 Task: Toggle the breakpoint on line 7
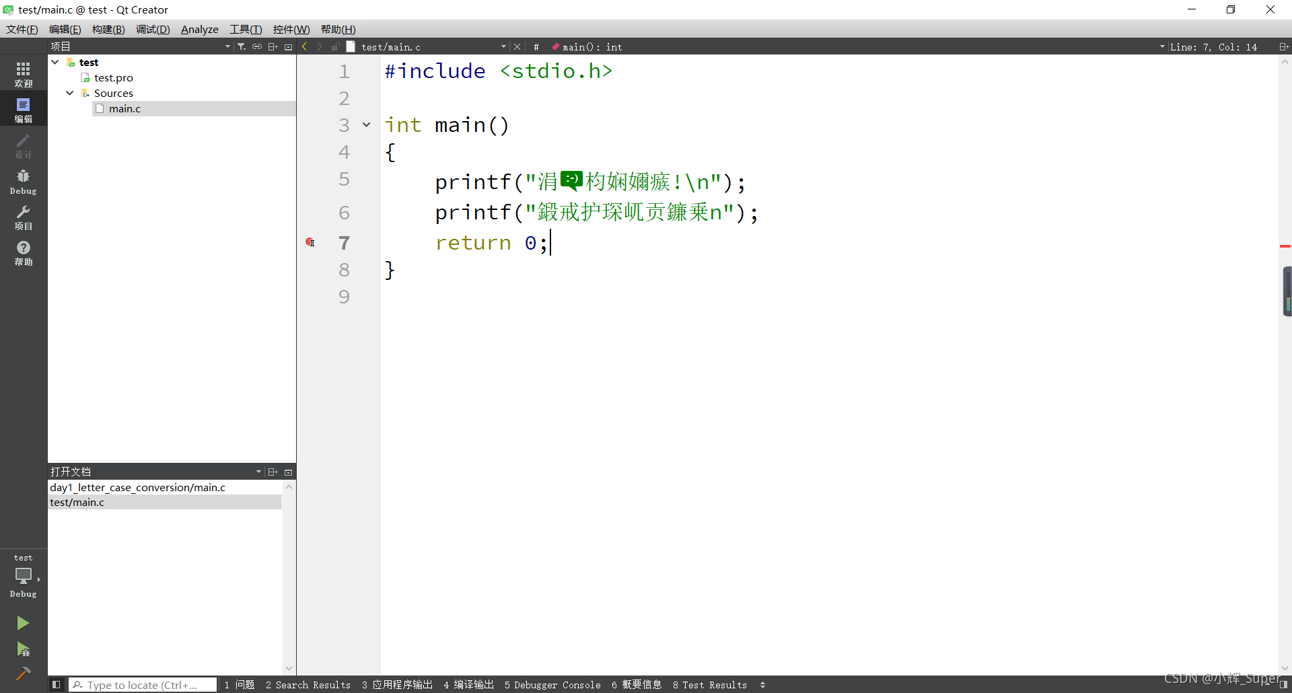click(x=310, y=242)
